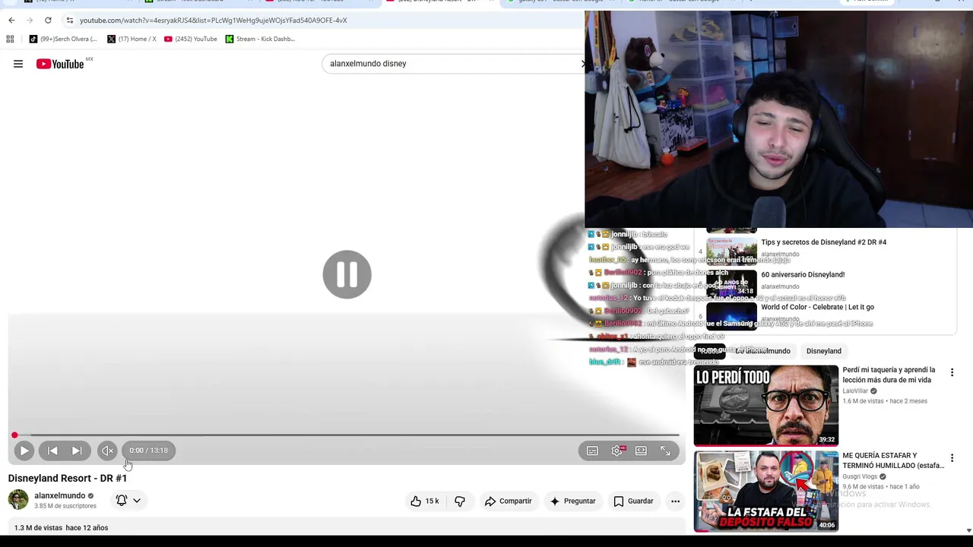Toggle subtitles on the video player
973x547 pixels.
(592, 451)
